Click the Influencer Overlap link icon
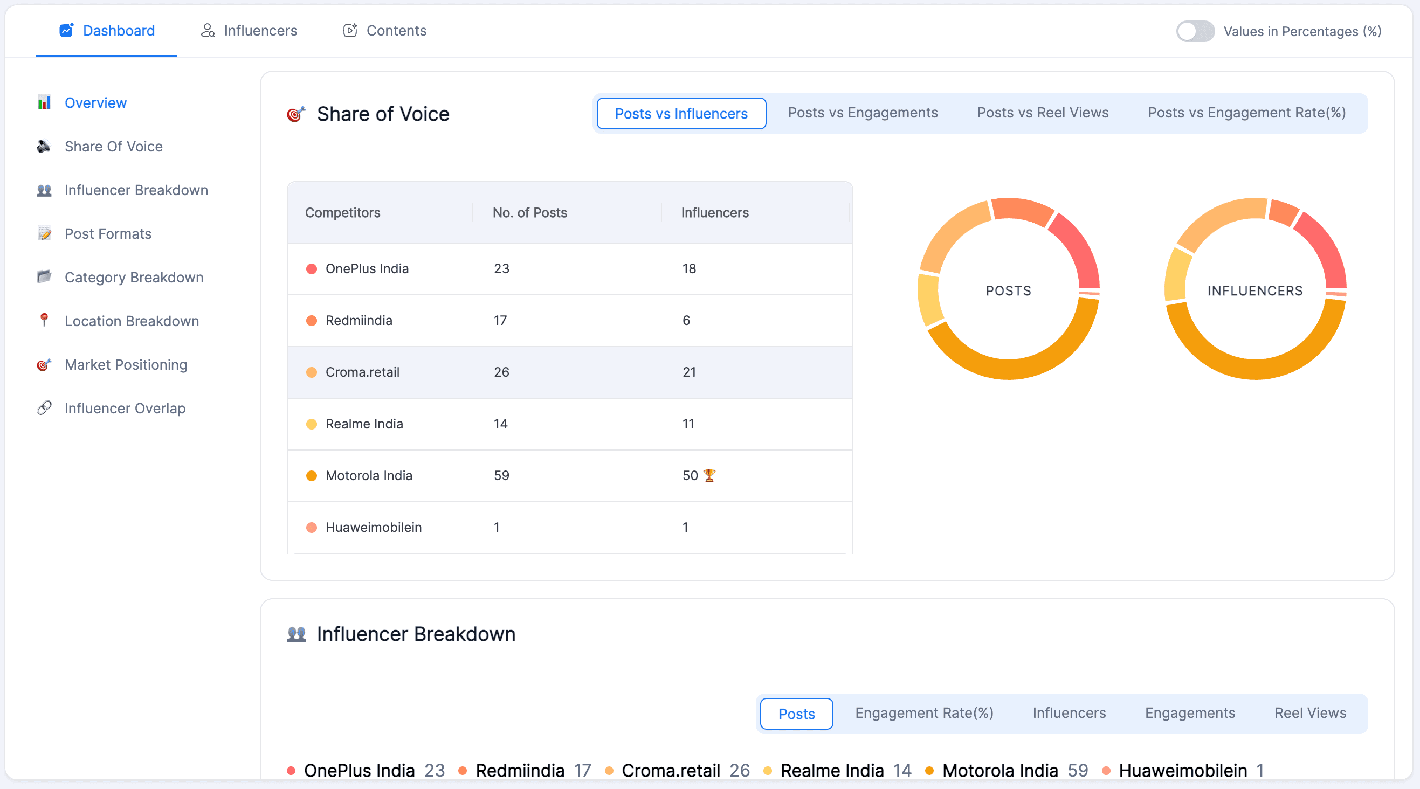The image size is (1420, 789). (44, 408)
